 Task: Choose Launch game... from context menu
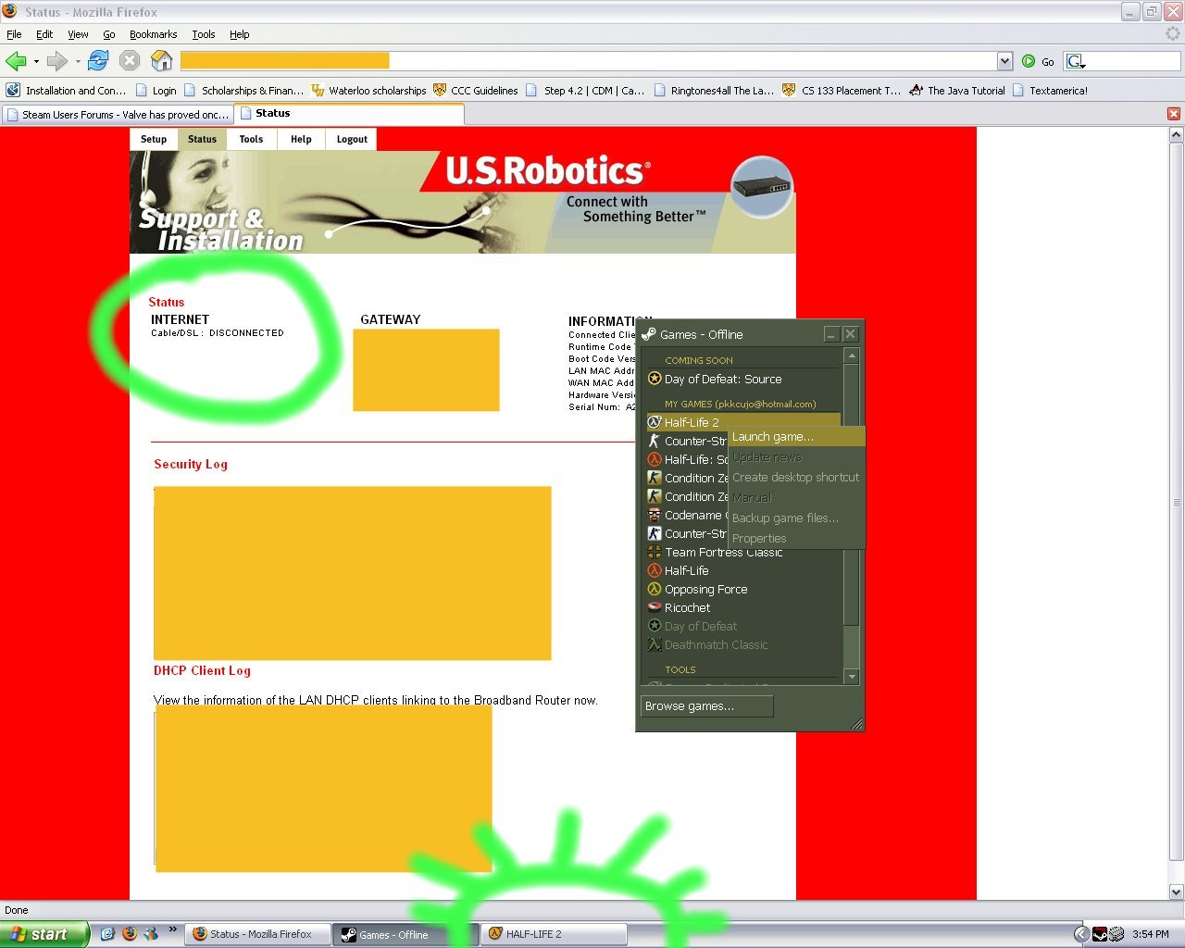click(x=773, y=437)
